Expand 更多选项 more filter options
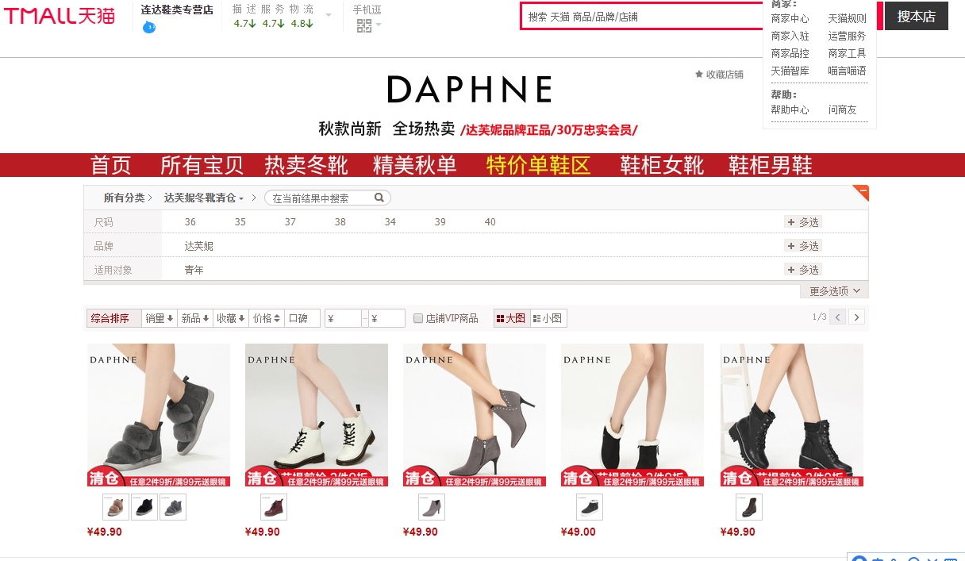 (835, 291)
